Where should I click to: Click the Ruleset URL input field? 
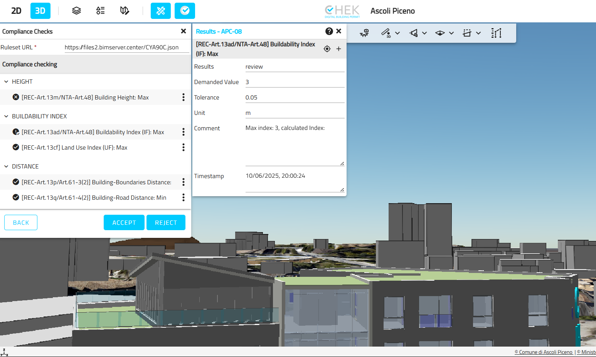point(126,47)
